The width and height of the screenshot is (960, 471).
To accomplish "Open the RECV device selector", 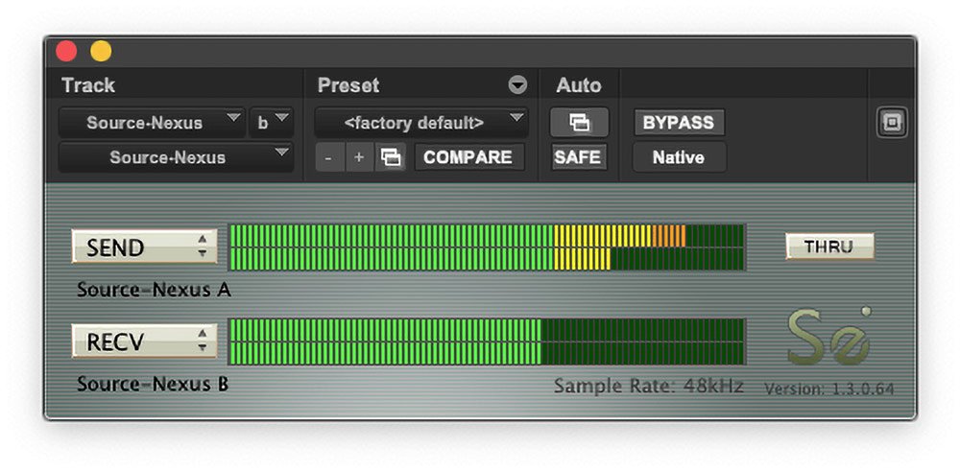I will coord(145,341).
